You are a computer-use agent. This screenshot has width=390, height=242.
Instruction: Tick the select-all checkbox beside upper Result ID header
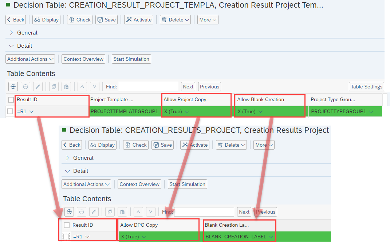click(11, 100)
